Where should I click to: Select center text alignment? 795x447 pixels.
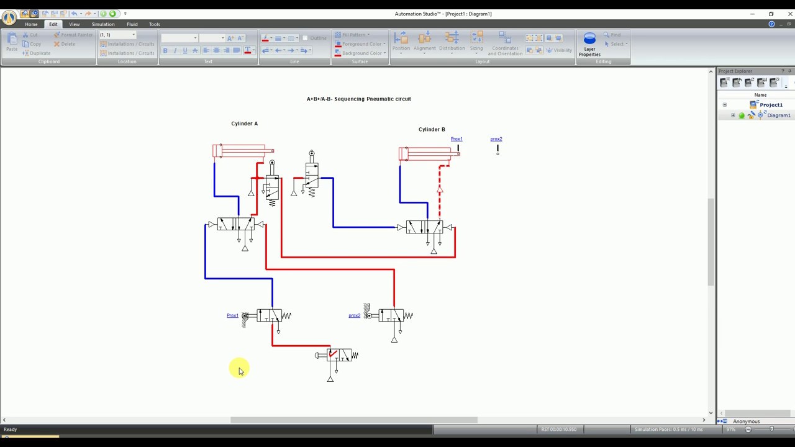216,50
